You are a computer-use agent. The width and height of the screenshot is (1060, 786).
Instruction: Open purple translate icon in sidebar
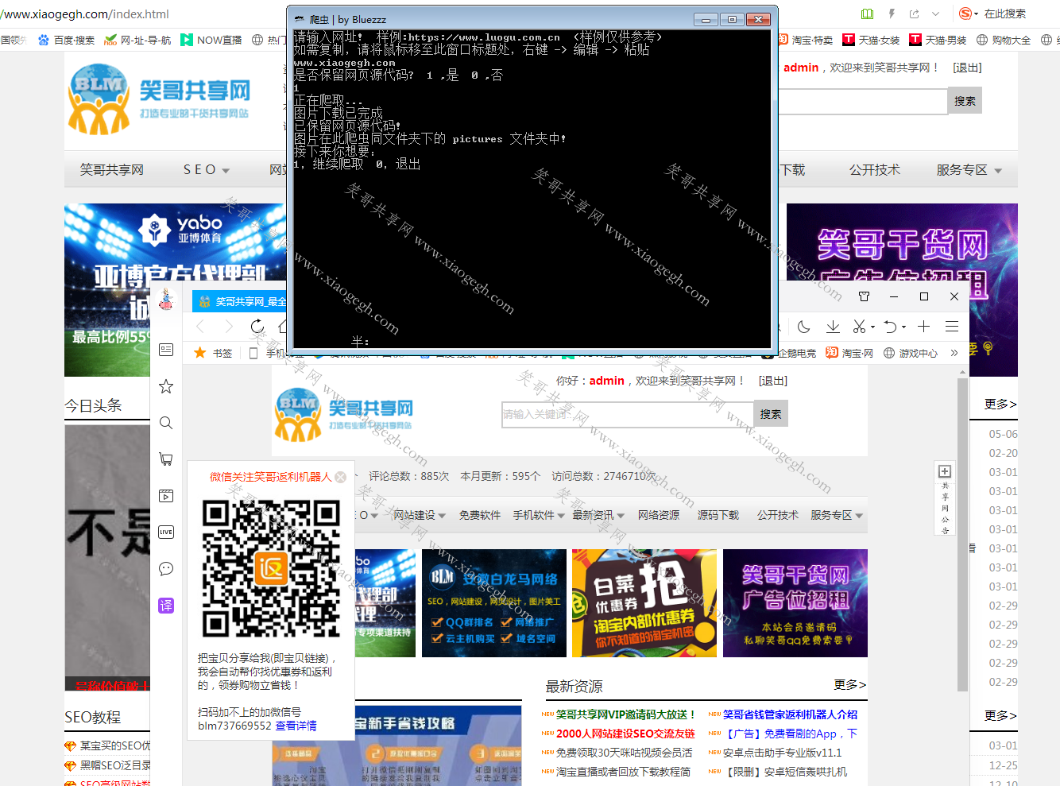pyautogui.click(x=166, y=606)
